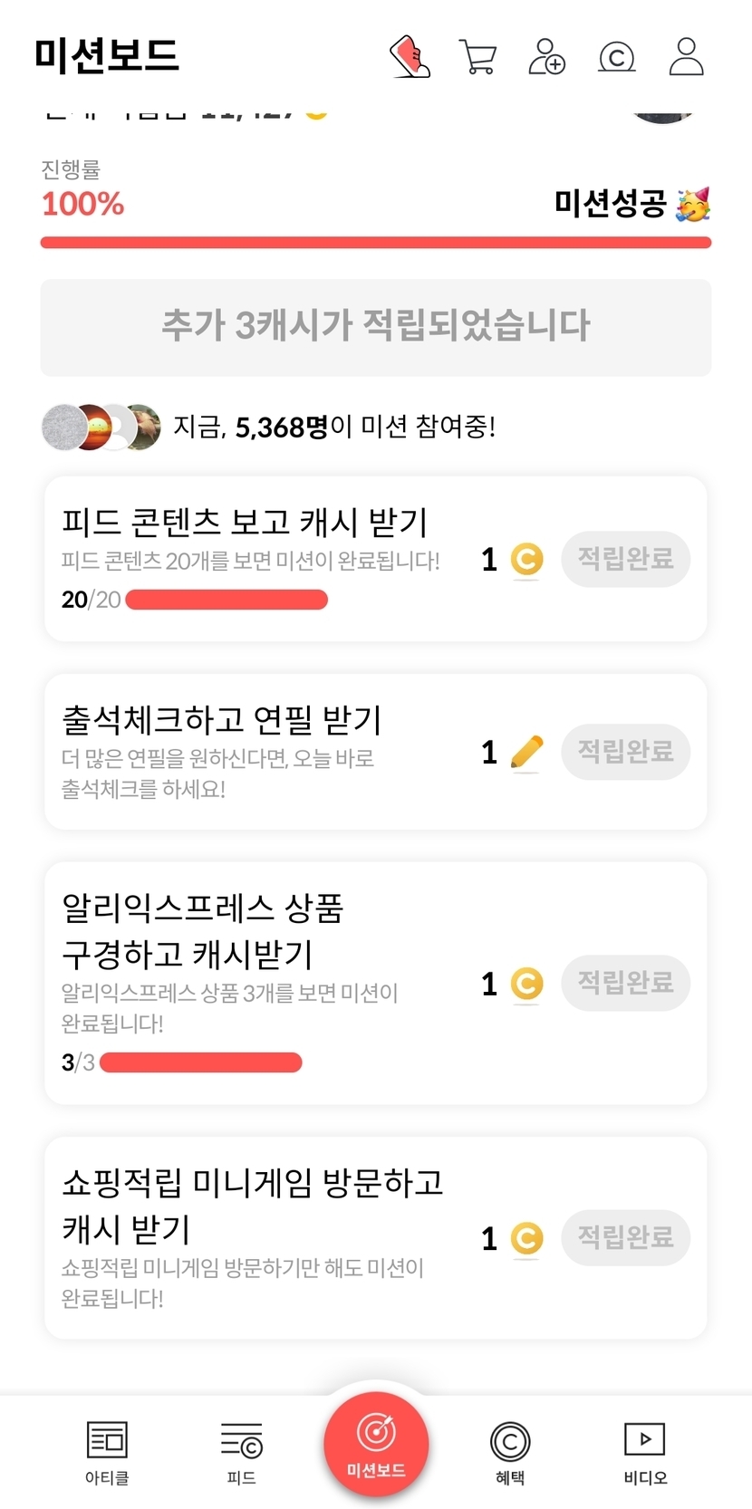Switch to the 피드 tab

tap(241, 1452)
